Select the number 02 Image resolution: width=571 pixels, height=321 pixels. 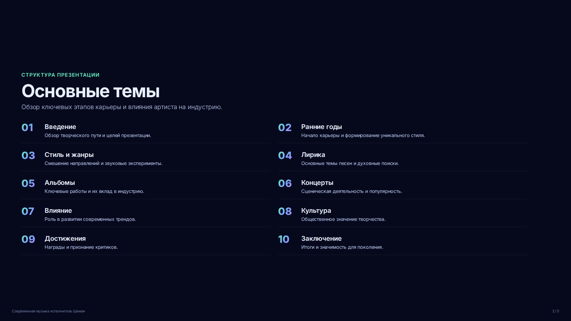(x=285, y=128)
